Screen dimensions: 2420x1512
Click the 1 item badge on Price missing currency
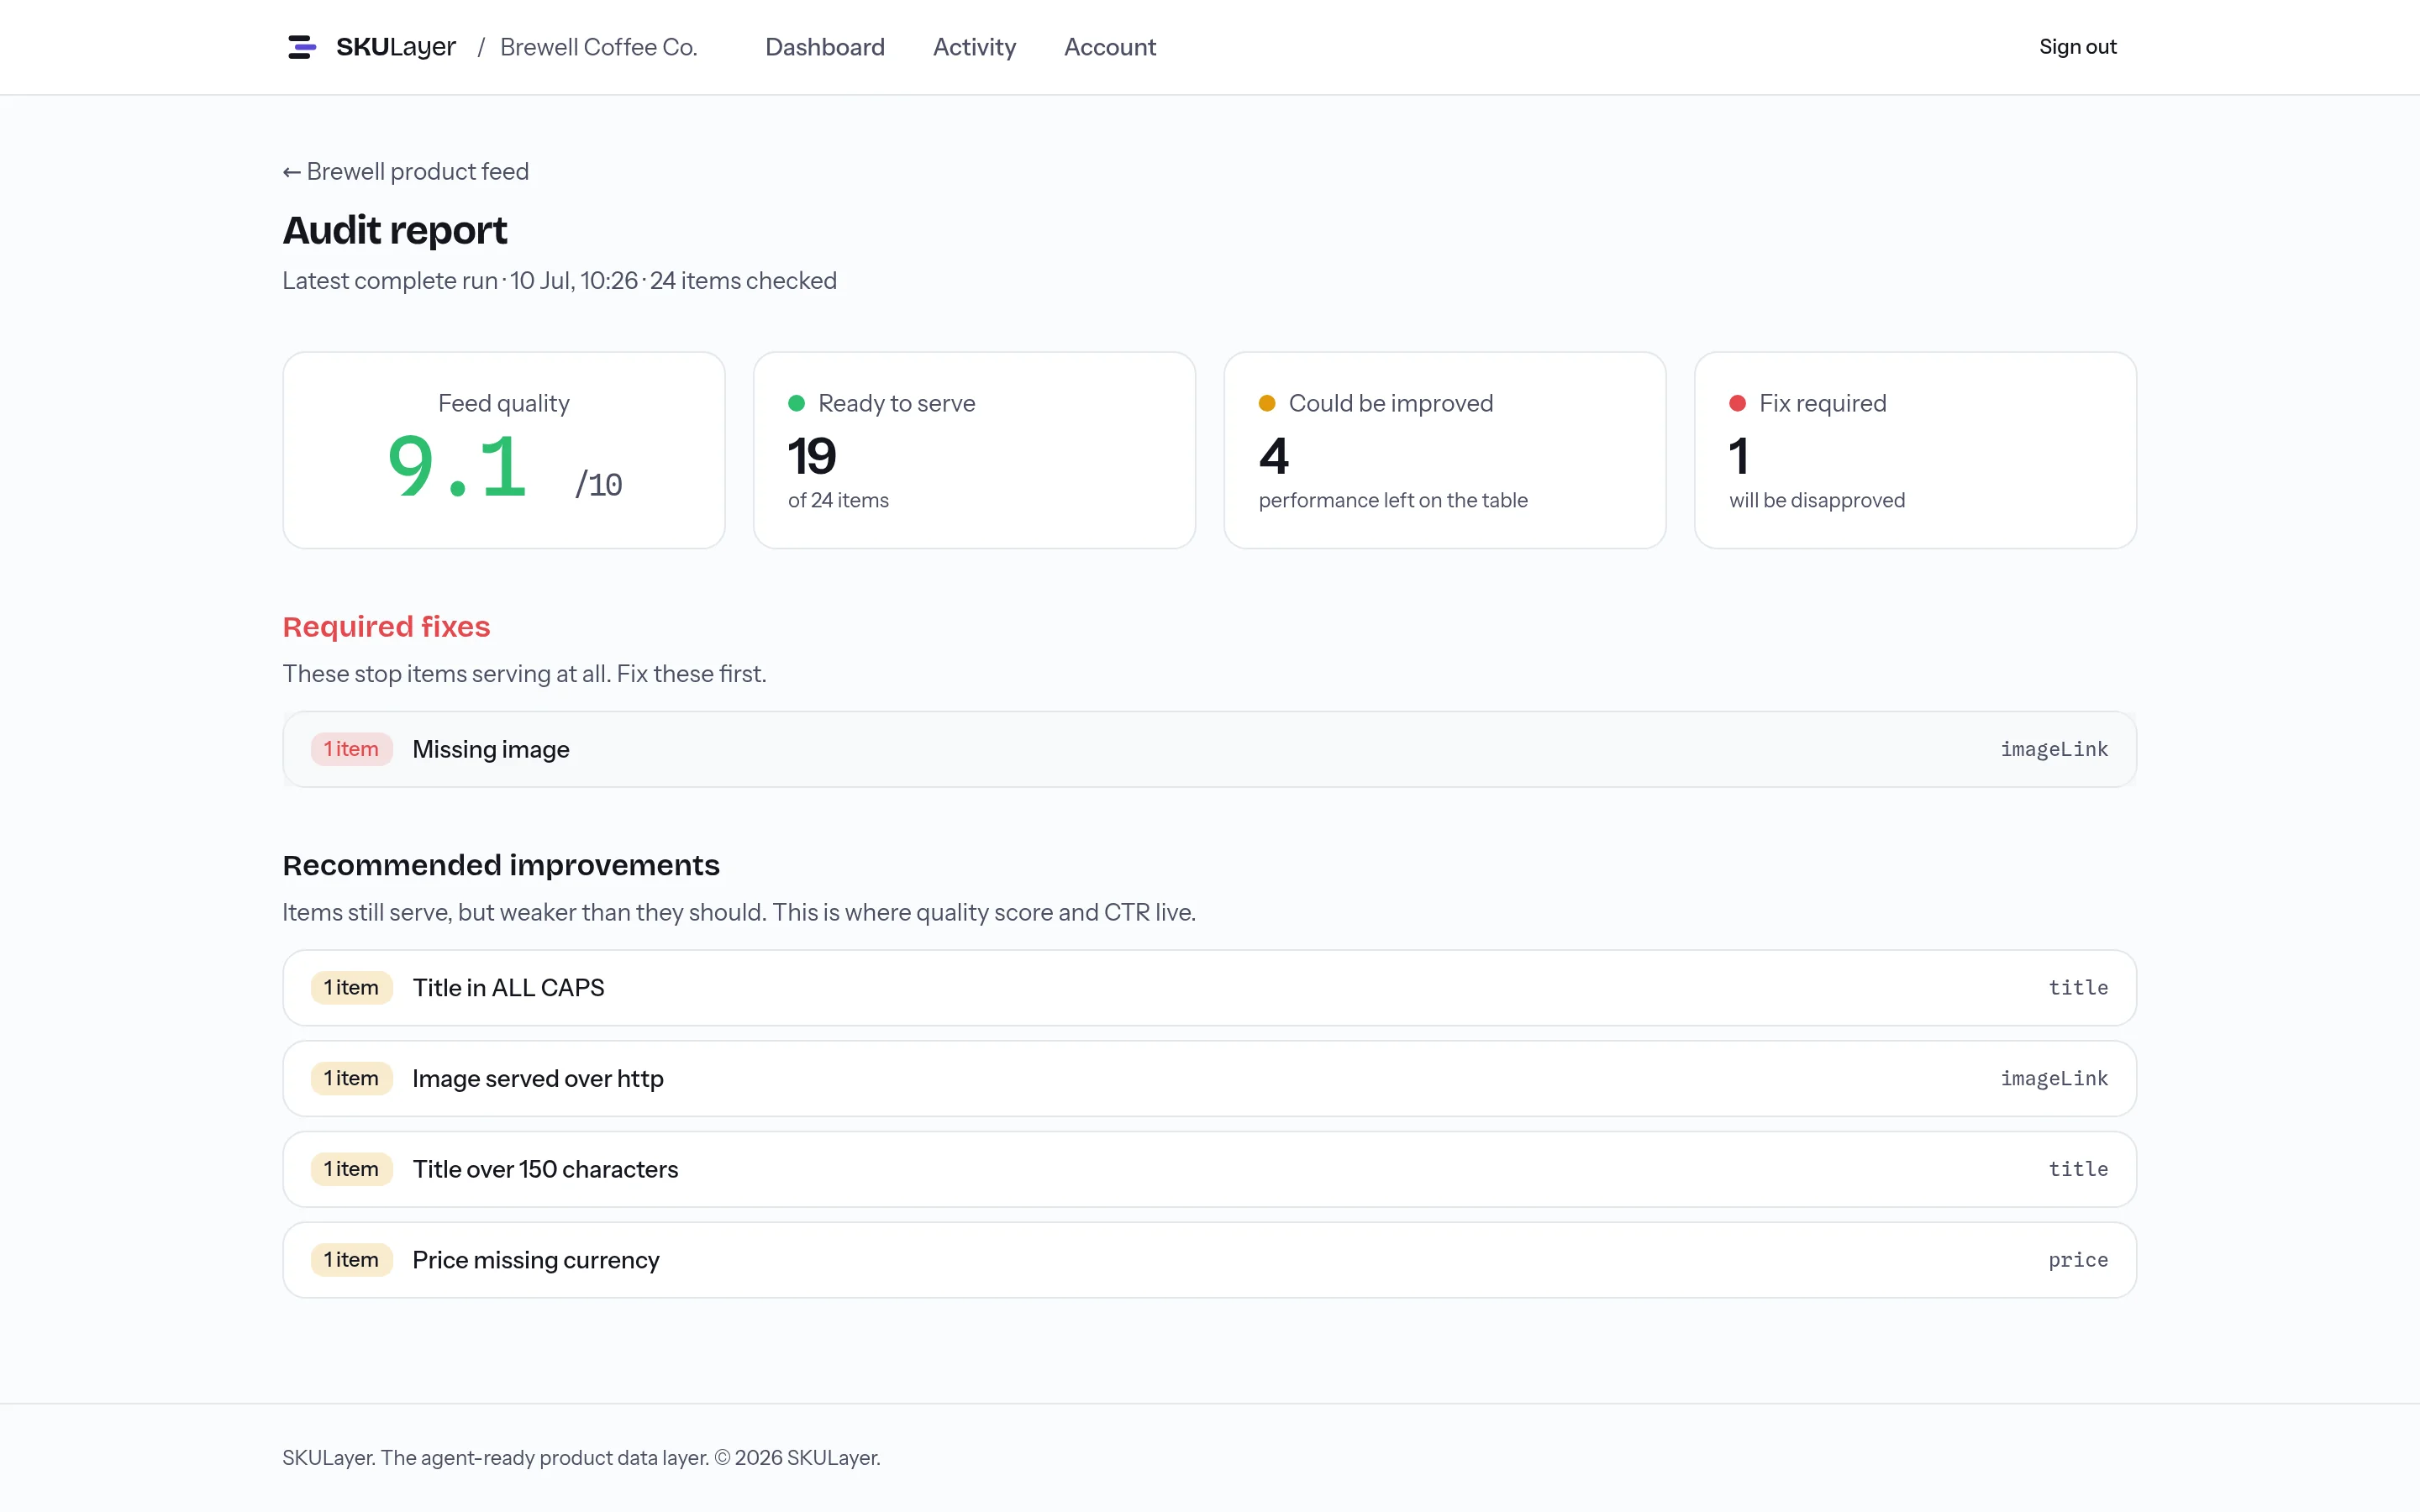coord(351,1260)
